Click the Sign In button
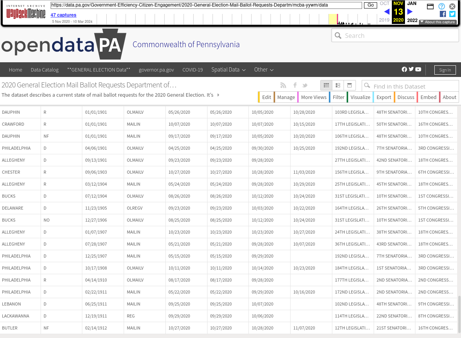 coord(445,70)
